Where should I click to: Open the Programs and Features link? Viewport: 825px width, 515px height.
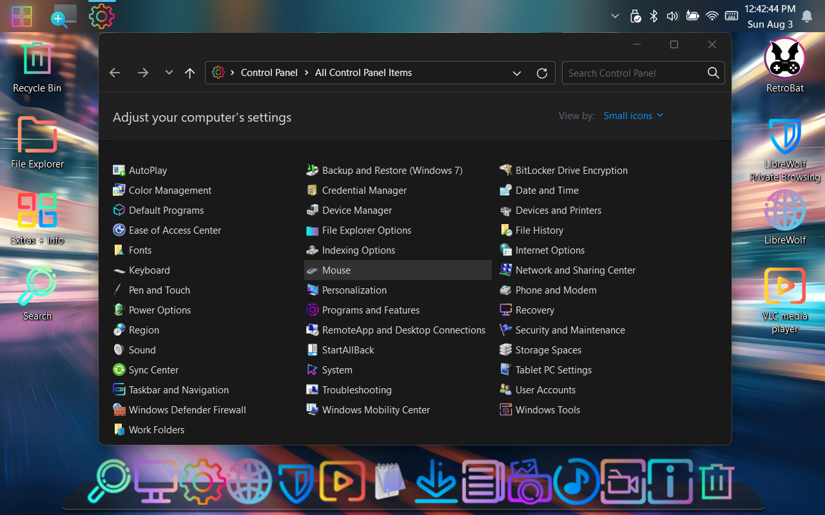point(371,310)
